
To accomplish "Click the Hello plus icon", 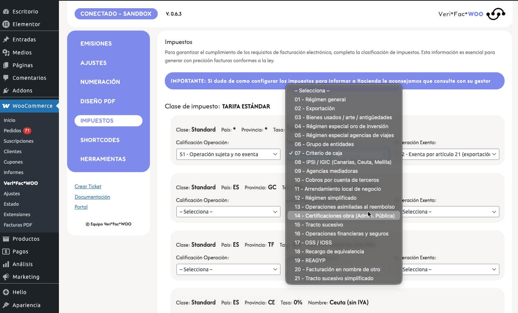I will click(x=6, y=292).
